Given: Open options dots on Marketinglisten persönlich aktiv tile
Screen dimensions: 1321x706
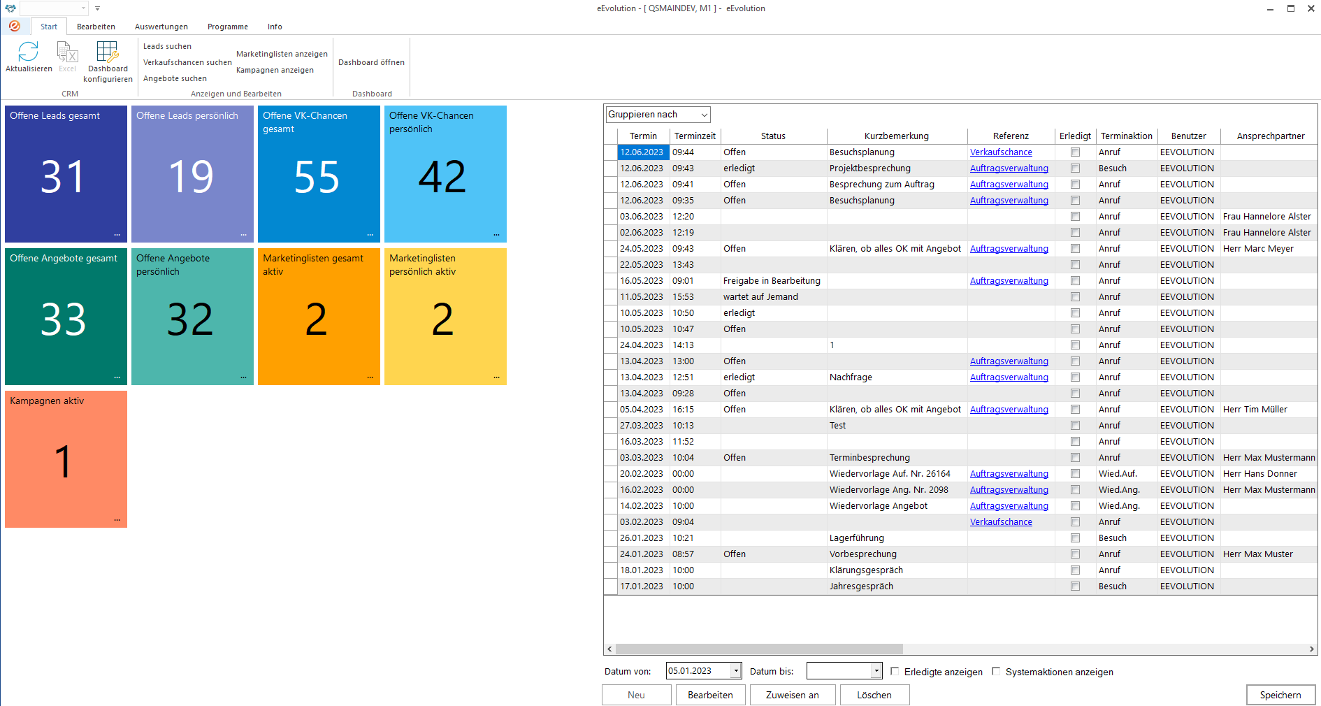Looking at the screenshot, I should coord(496,377).
